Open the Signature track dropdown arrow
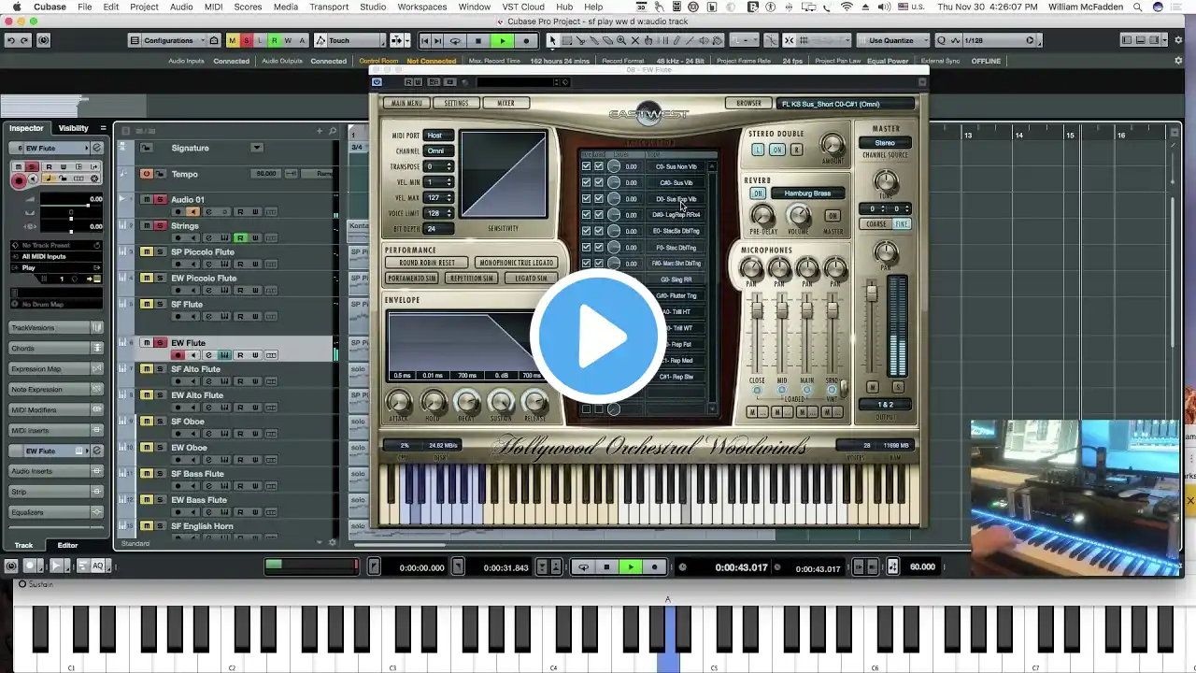 pyautogui.click(x=256, y=148)
